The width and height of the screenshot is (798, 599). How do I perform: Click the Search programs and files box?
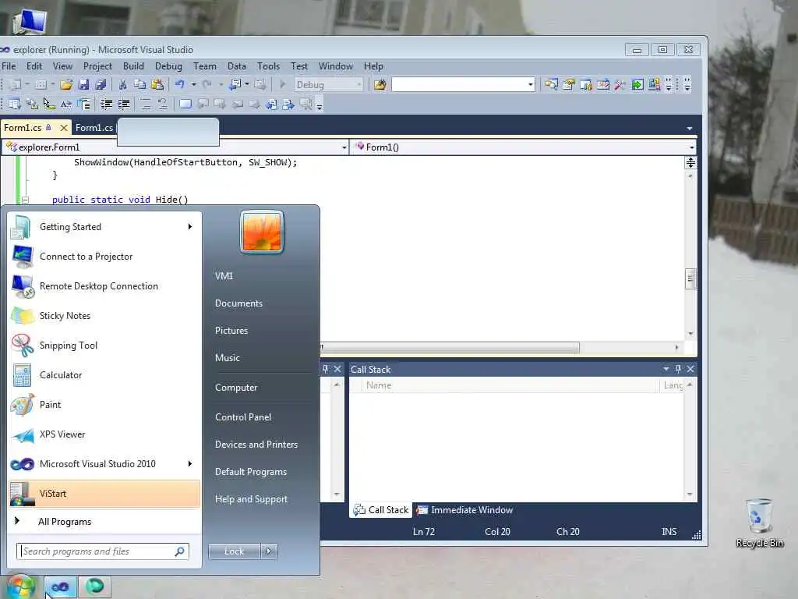click(103, 551)
